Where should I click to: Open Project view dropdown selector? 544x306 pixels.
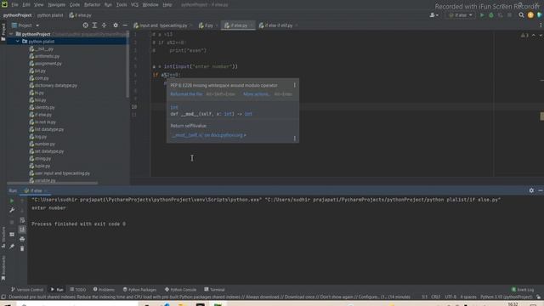(25, 25)
